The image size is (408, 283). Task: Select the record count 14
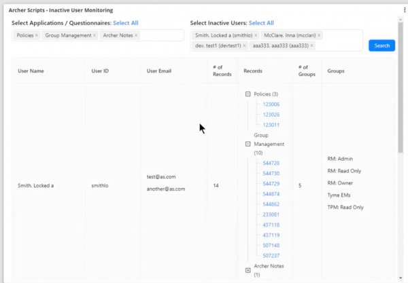pyautogui.click(x=216, y=186)
